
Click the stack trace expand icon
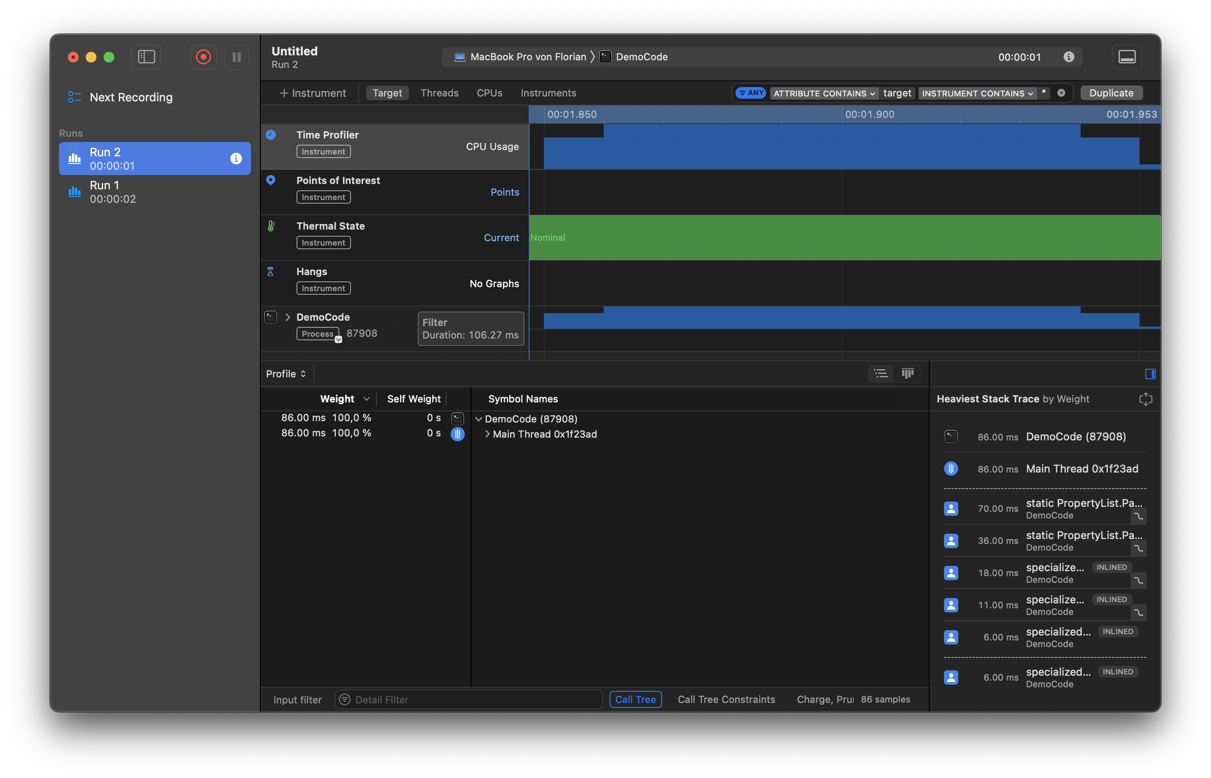(1145, 399)
